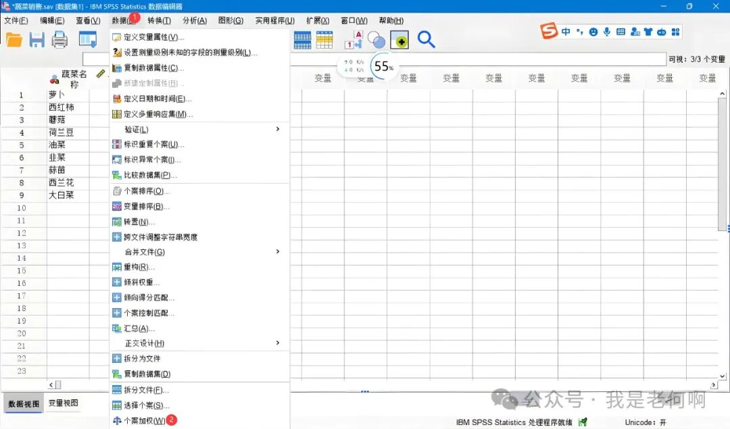The width and height of the screenshot is (730, 429).
Task: Open the 分析(A) menu
Action: tap(195, 20)
